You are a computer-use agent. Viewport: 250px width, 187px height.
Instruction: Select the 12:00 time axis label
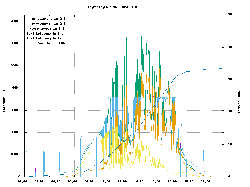[122, 181]
